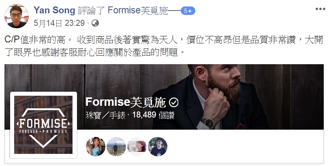
Task: Click the 5-star rating badge
Action: [x=188, y=11]
